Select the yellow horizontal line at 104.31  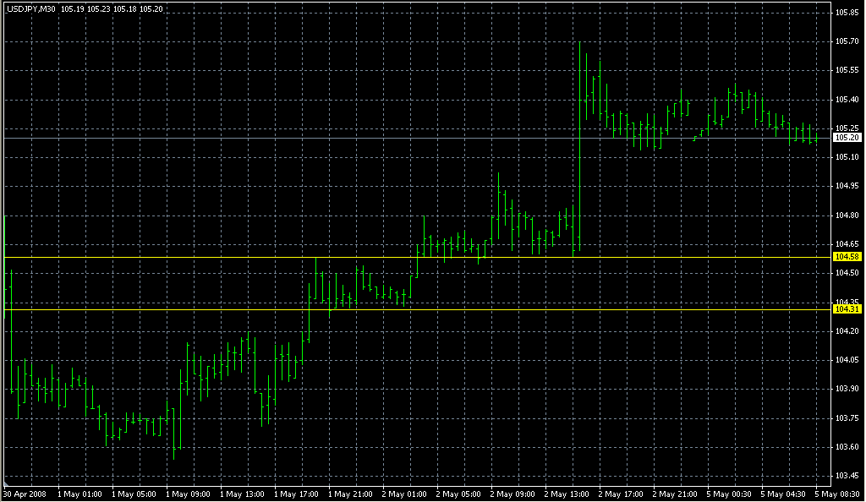(418, 309)
